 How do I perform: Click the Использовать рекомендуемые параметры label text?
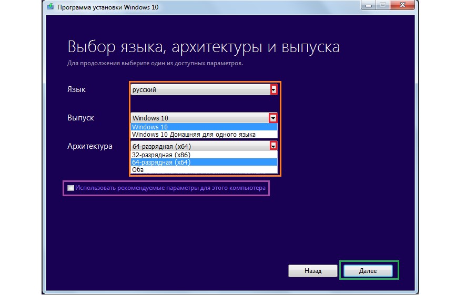[x=170, y=188]
